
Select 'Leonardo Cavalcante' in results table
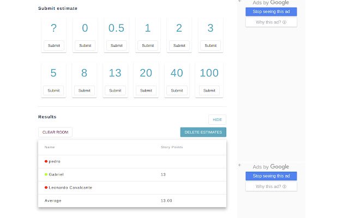(x=70, y=187)
